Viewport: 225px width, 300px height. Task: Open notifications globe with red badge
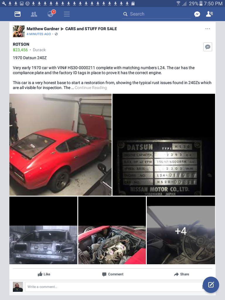51,13
